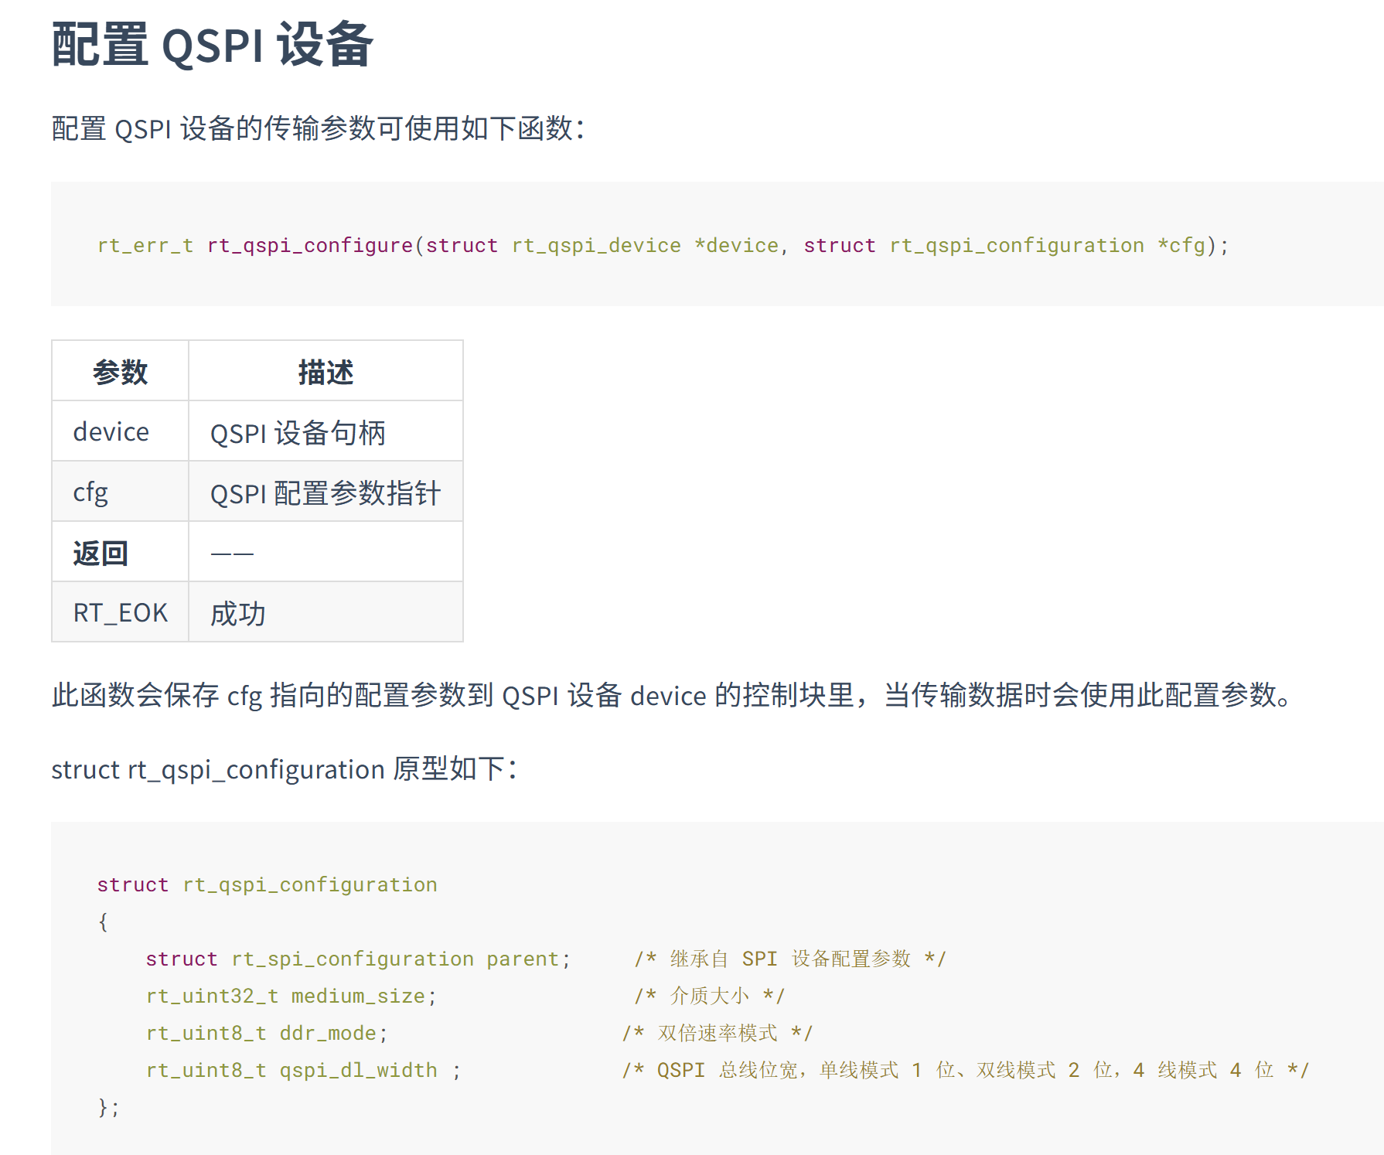
Task: Click the 成功 description cell
Action: pos(326,612)
